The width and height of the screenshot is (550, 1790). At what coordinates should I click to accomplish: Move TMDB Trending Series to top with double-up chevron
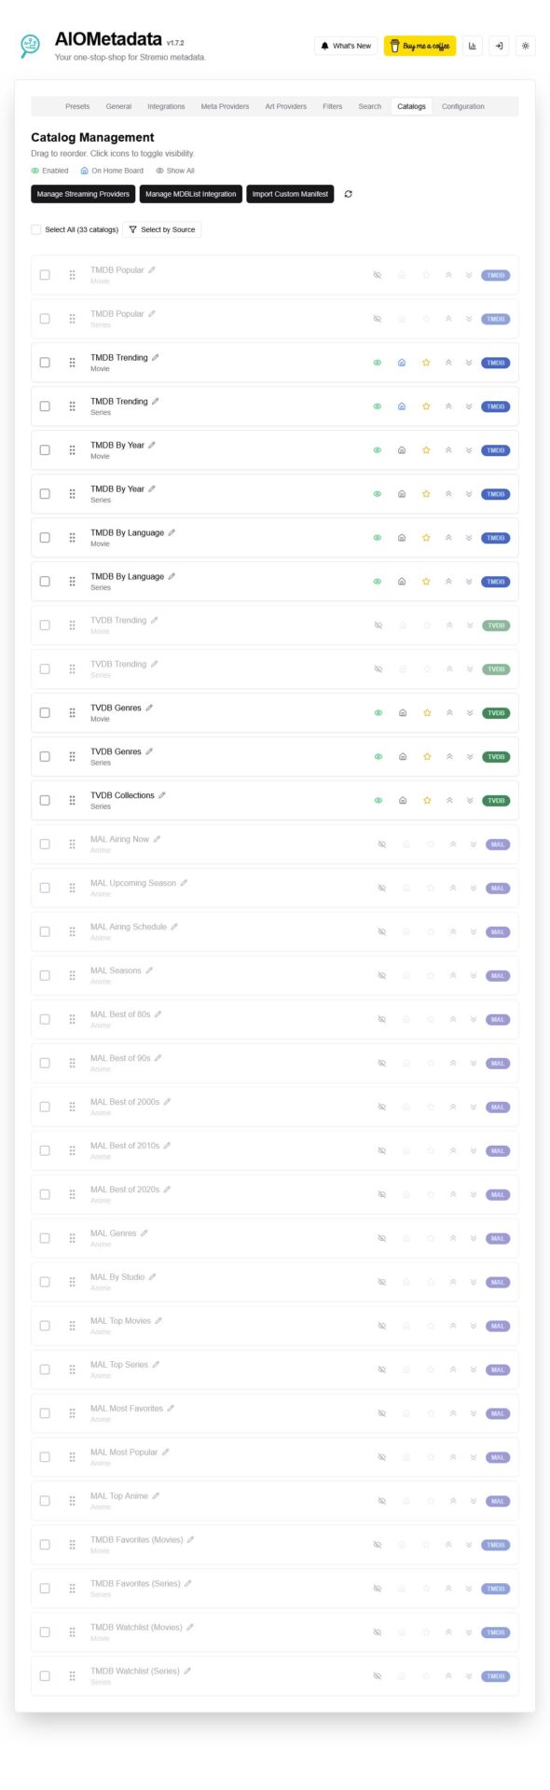(x=448, y=406)
